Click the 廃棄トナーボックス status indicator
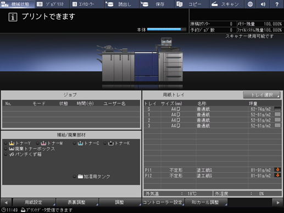 tap(5, 149)
